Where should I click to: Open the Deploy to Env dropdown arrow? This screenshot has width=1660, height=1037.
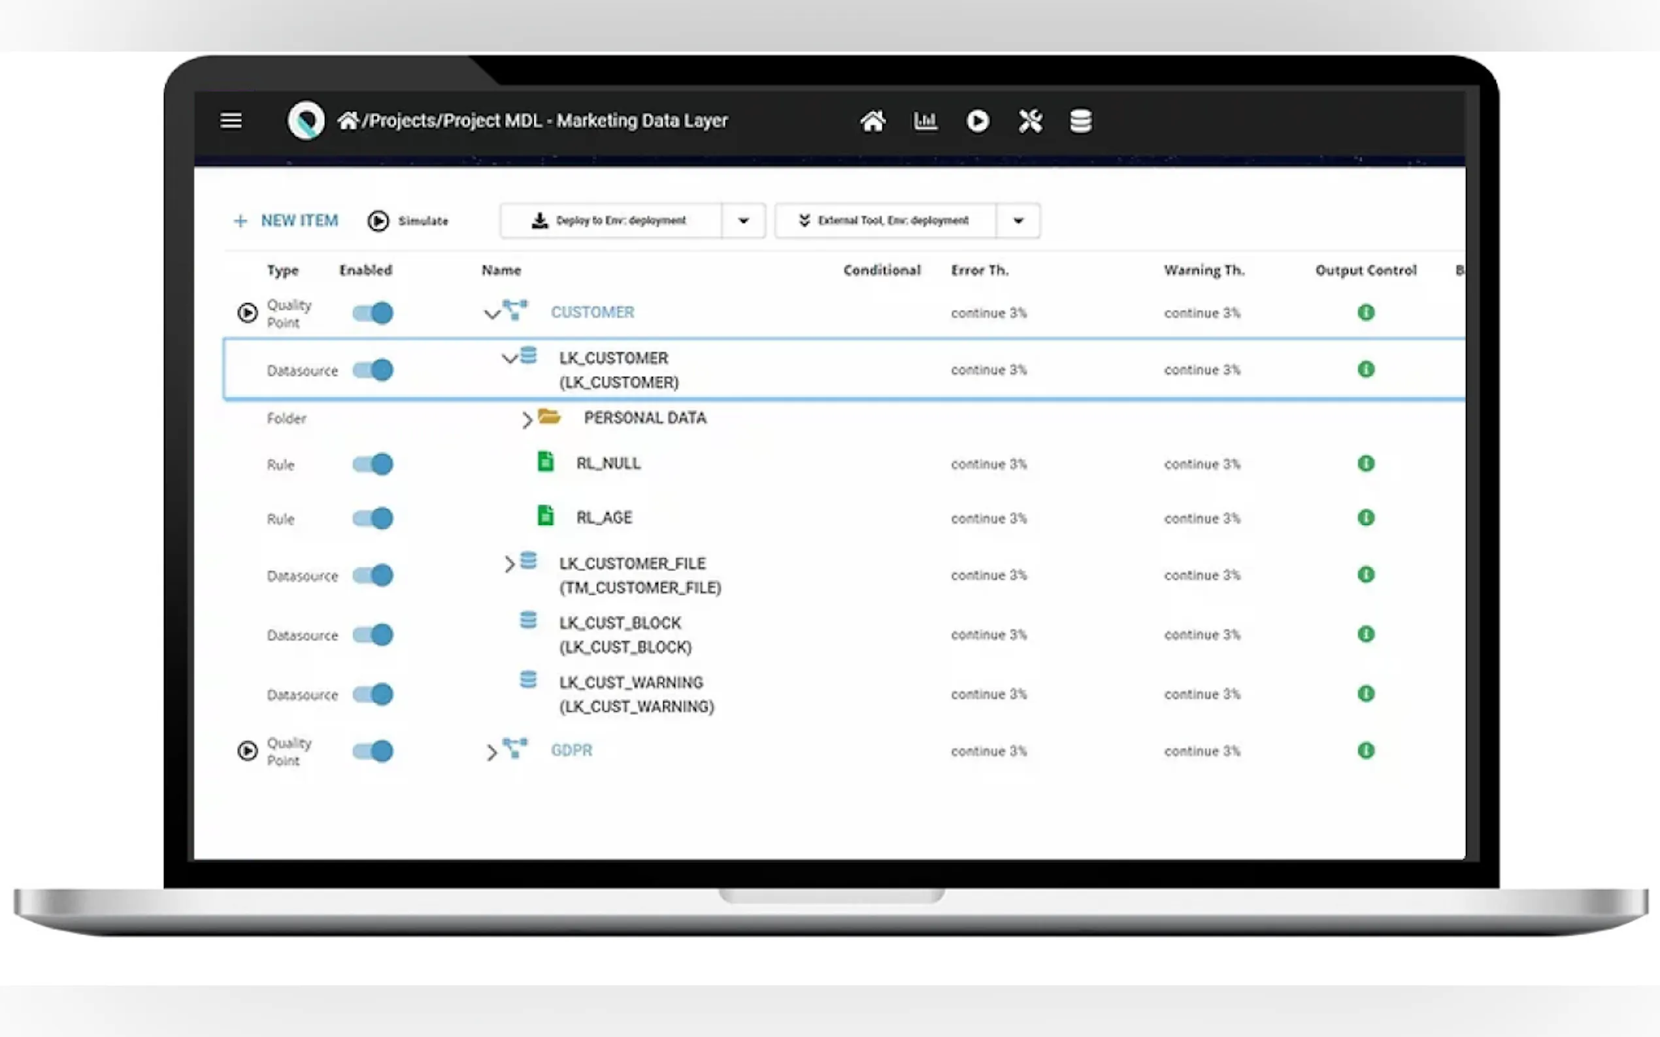pyautogui.click(x=743, y=221)
